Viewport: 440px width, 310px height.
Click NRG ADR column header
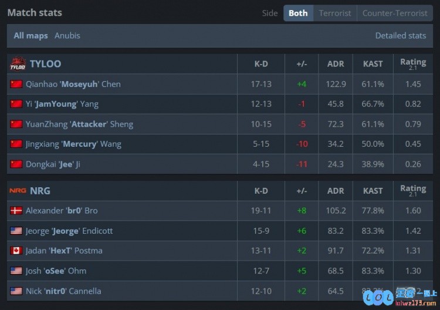click(x=336, y=191)
